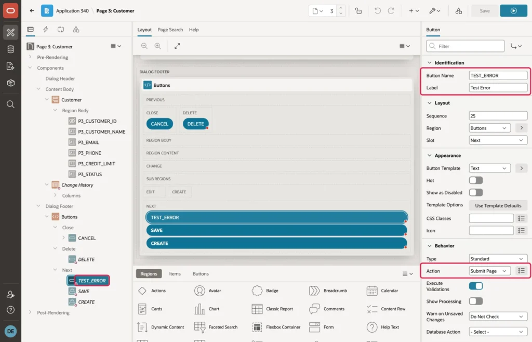
Task: Collapse the Behavior section
Action: click(x=430, y=246)
